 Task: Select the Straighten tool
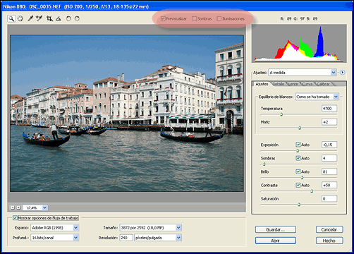coord(59,18)
